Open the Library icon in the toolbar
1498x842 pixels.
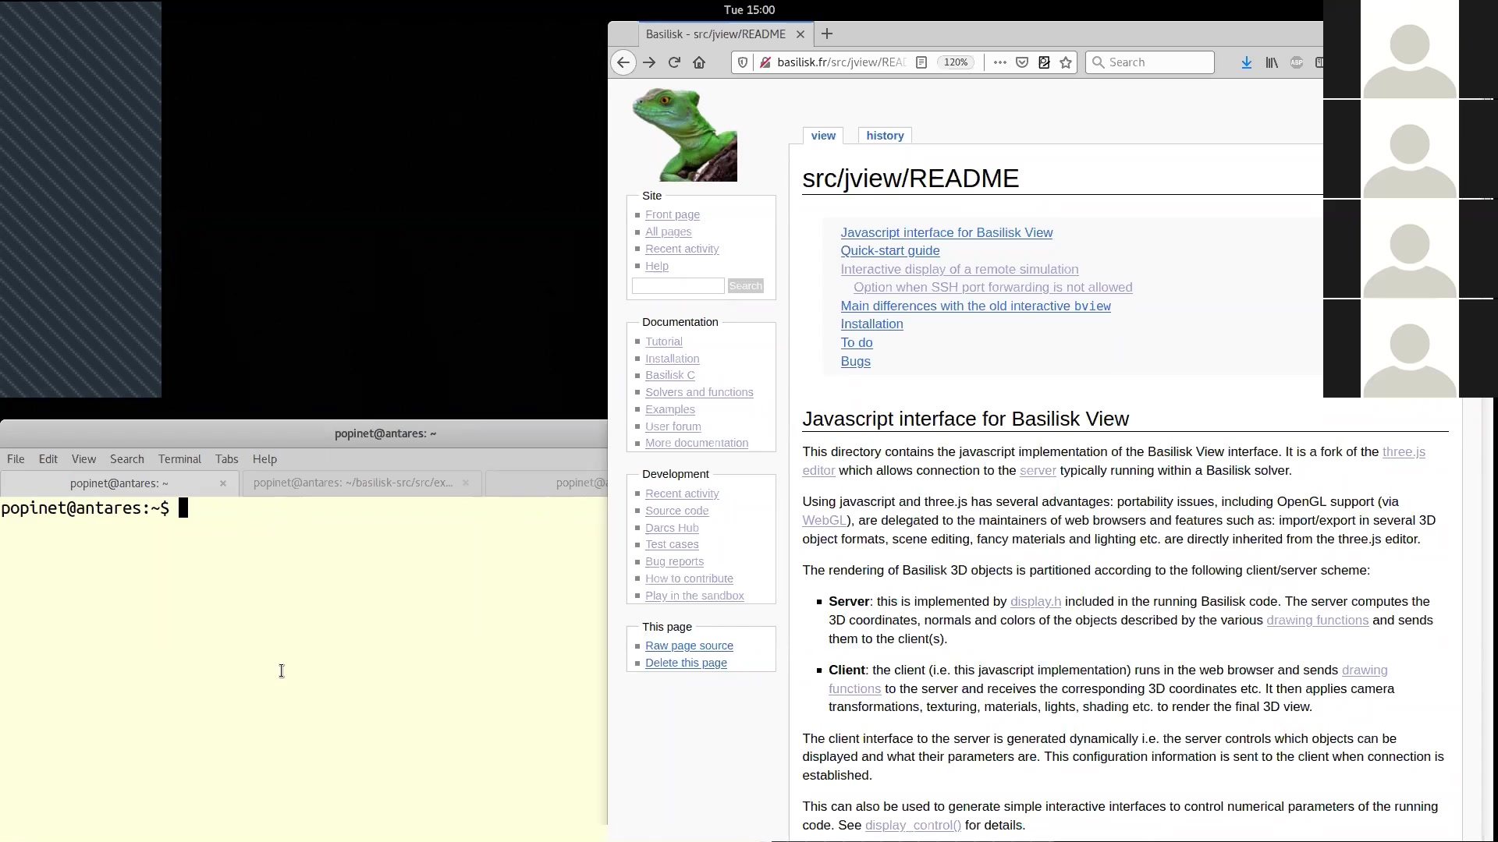point(1272,62)
